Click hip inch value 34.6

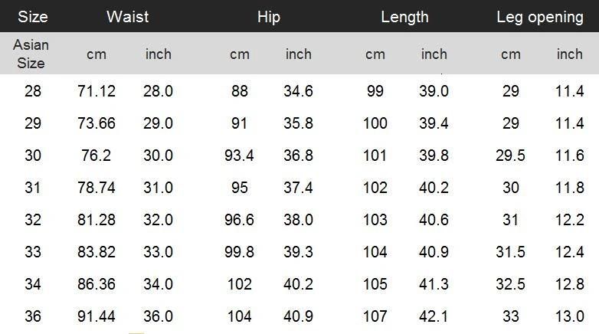[298, 91]
